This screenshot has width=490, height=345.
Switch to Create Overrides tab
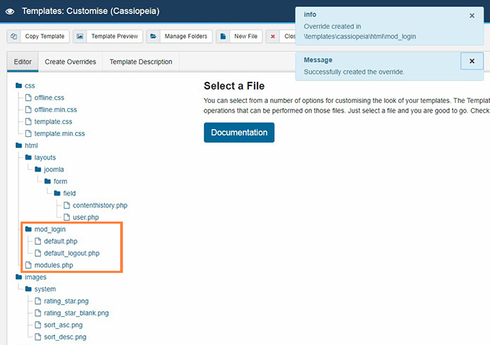tap(70, 62)
